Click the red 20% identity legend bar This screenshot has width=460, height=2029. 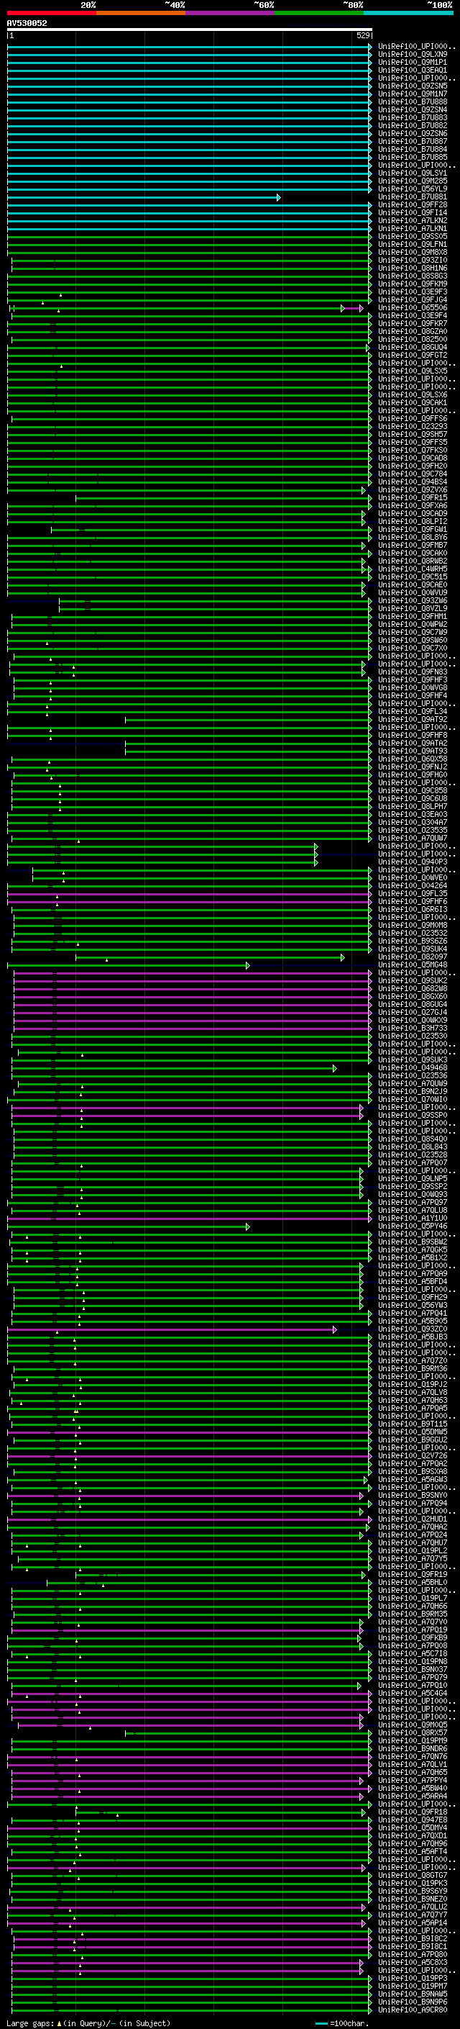[x=52, y=13]
